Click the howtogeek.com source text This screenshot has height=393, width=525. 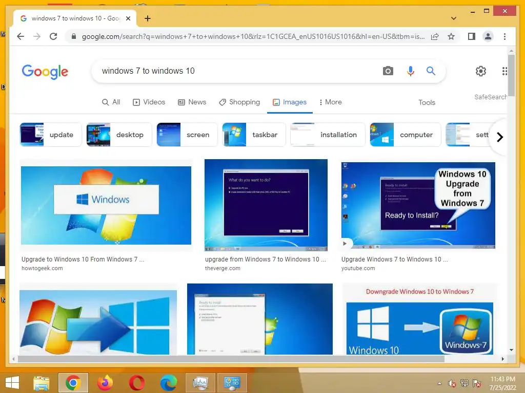coord(42,268)
